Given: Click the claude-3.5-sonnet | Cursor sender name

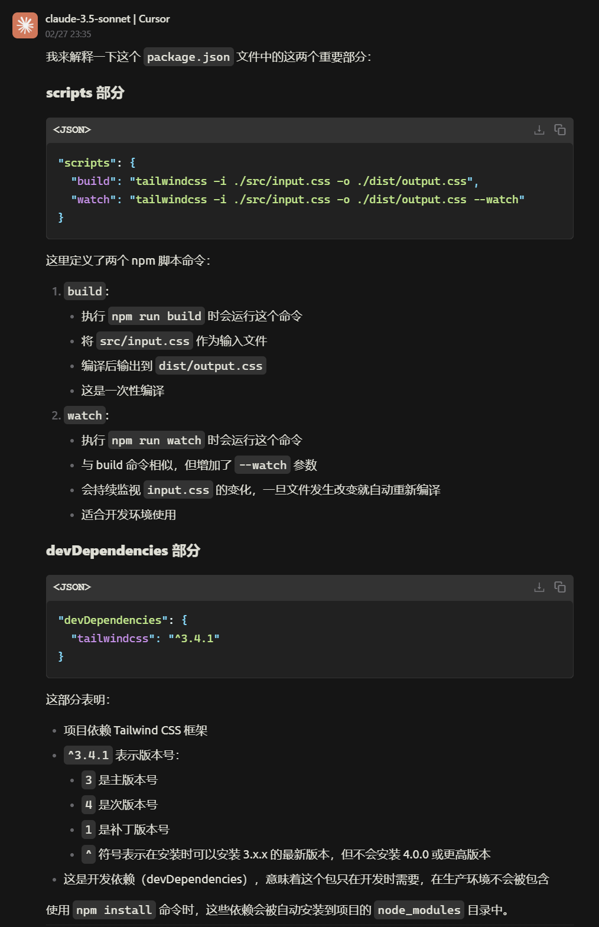Looking at the screenshot, I should click(x=108, y=19).
